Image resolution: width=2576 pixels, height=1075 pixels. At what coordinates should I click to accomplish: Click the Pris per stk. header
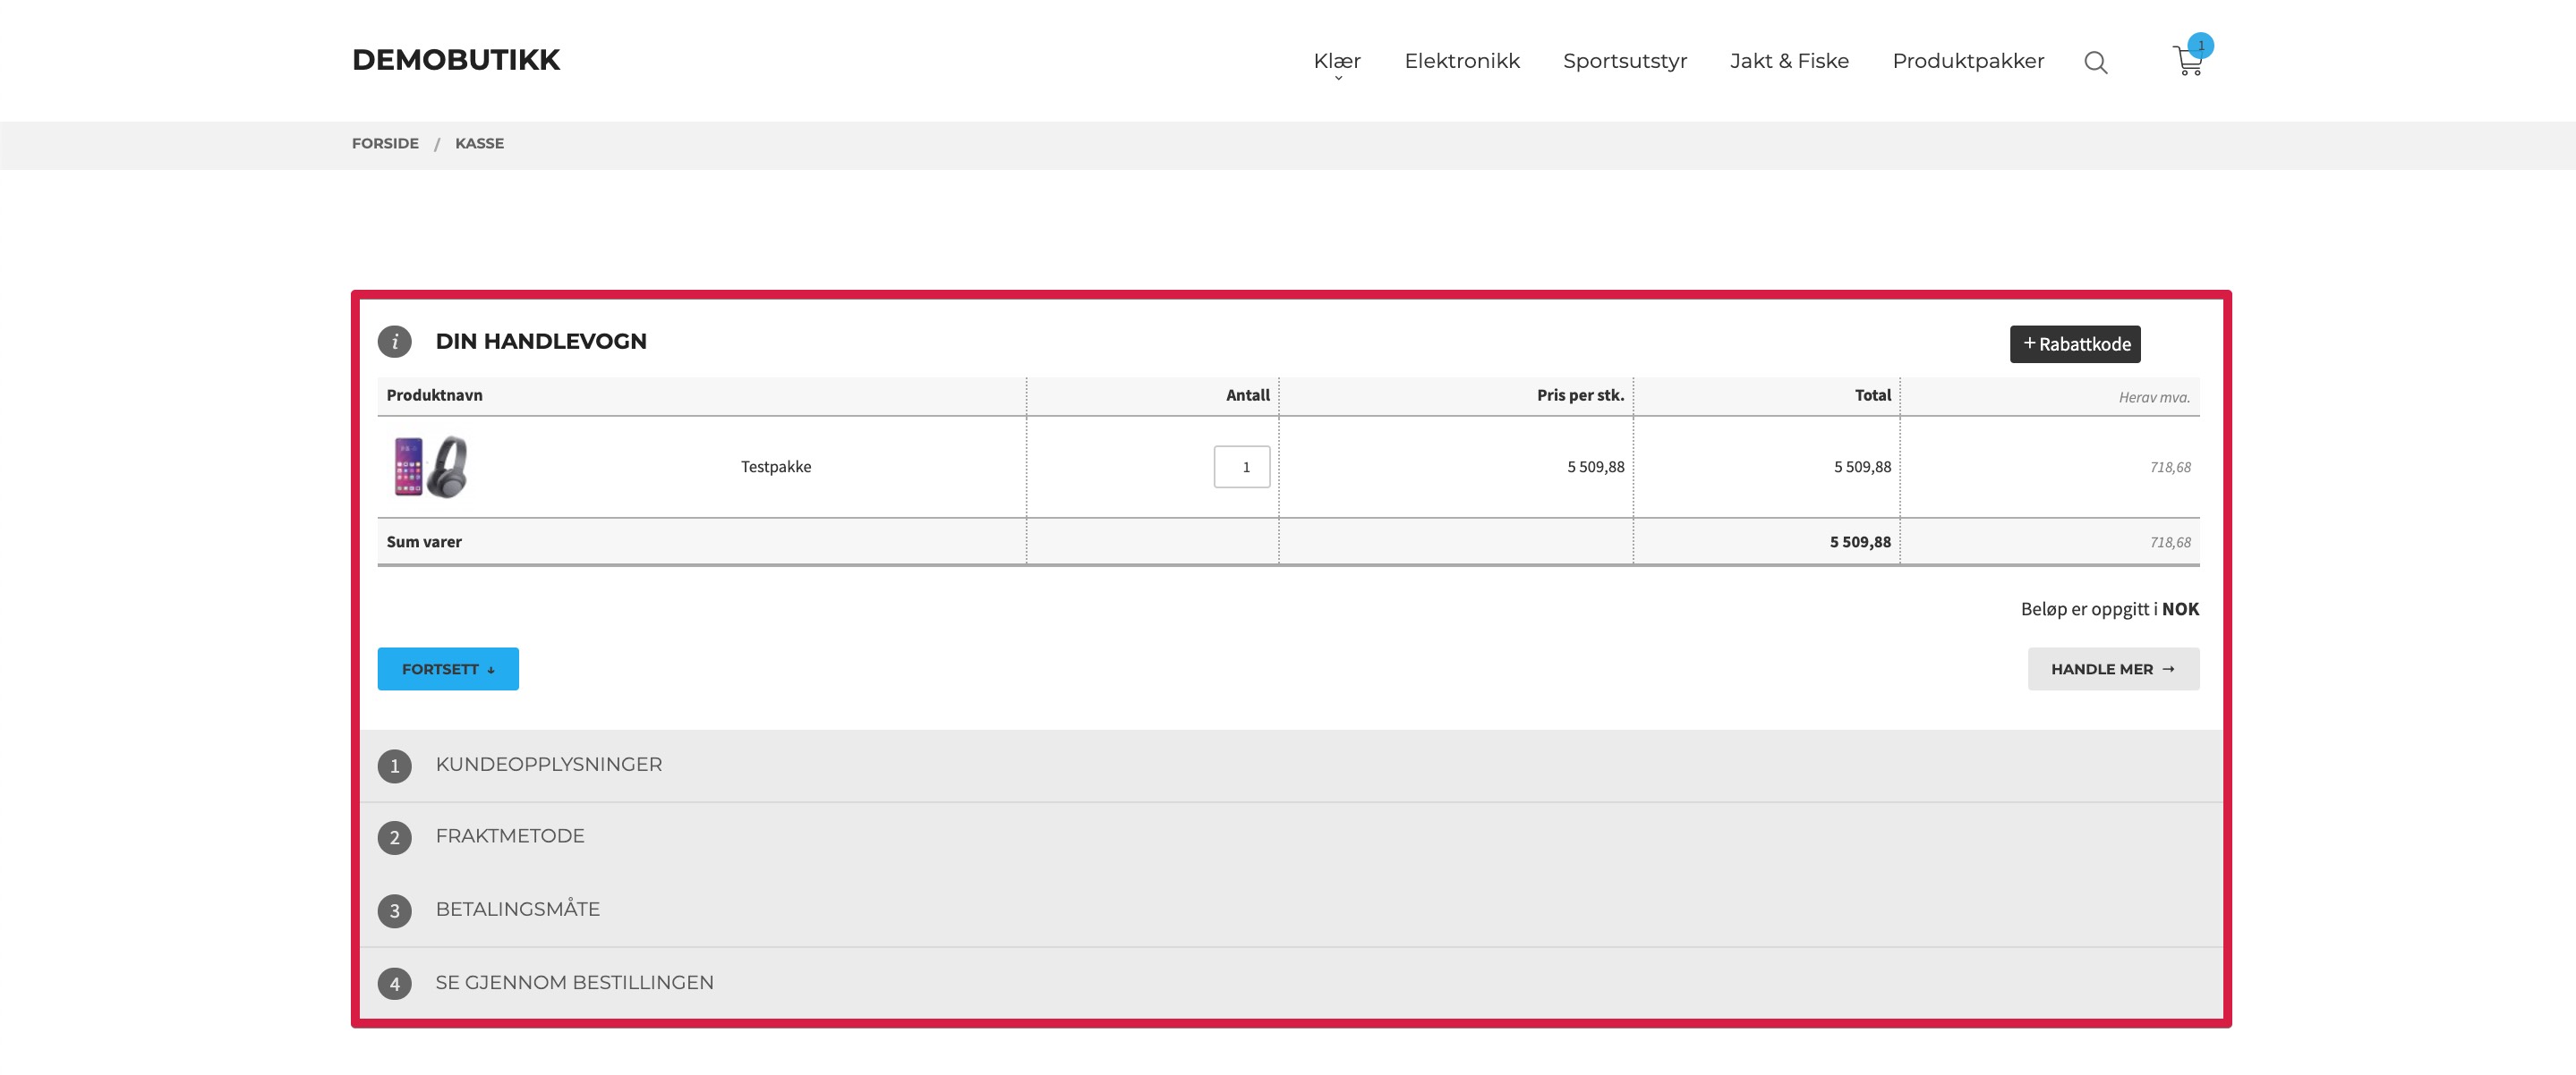point(1580,395)
